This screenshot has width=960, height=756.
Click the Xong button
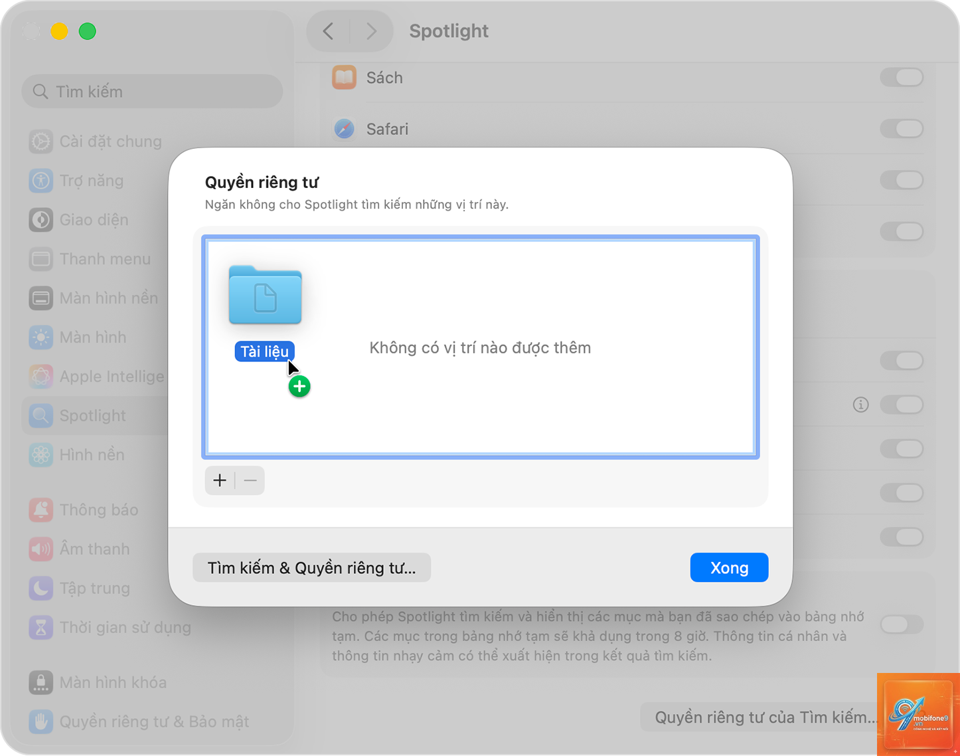point(729,567)
